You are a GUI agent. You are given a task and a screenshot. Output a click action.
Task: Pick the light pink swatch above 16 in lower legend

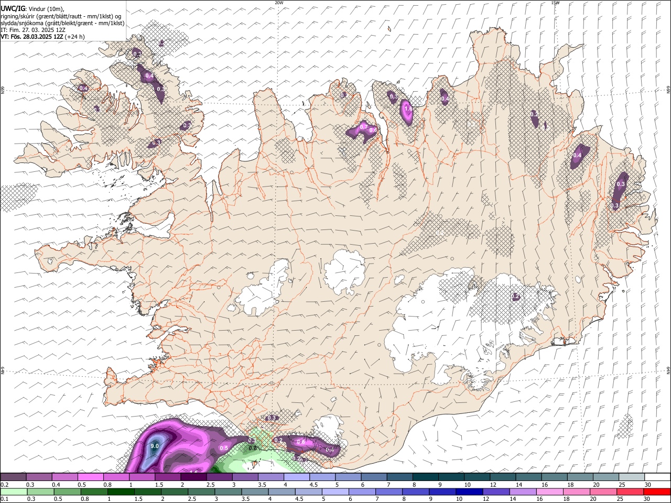click(550, 492)
